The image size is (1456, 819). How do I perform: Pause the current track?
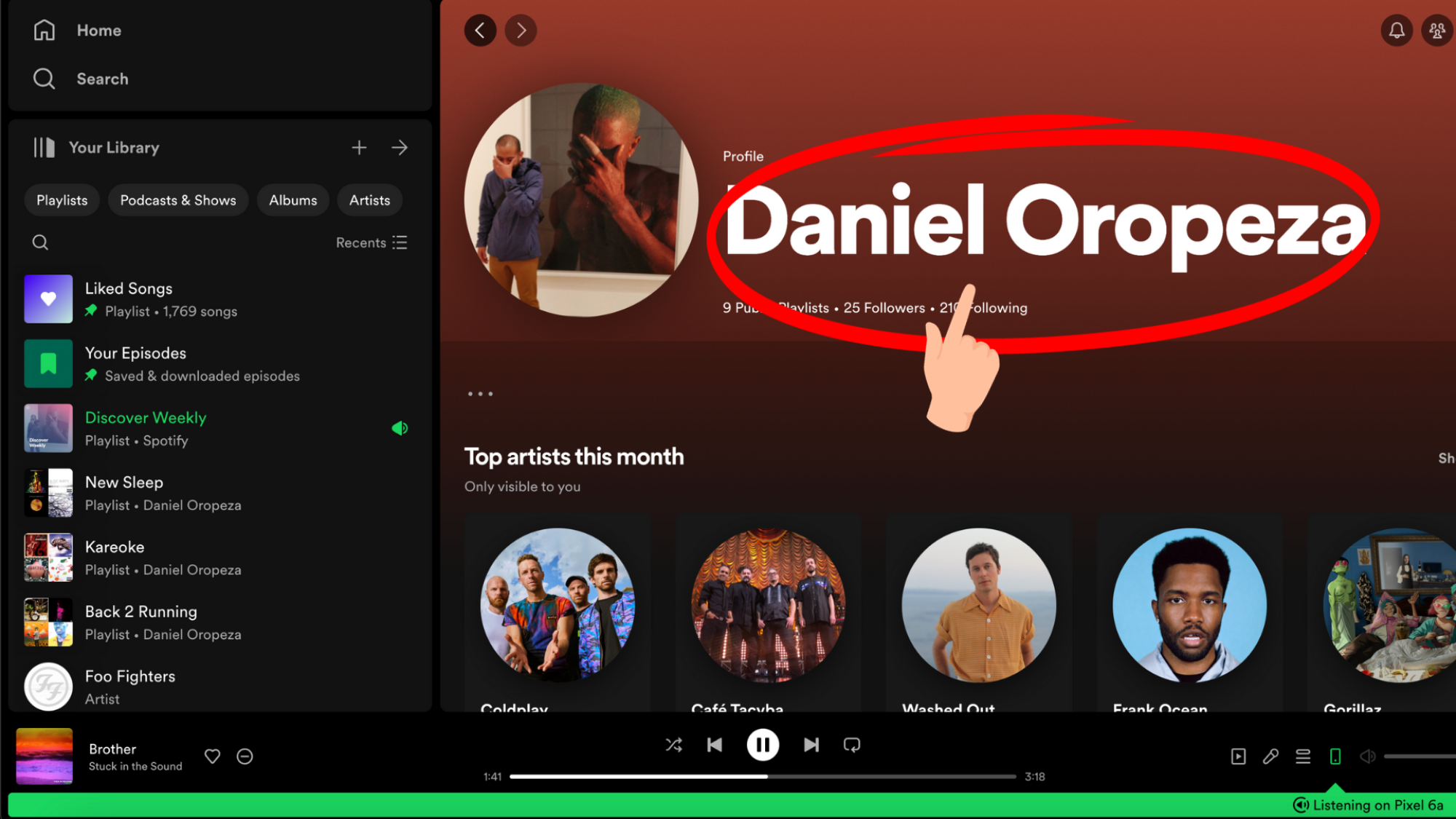point(763,745)
